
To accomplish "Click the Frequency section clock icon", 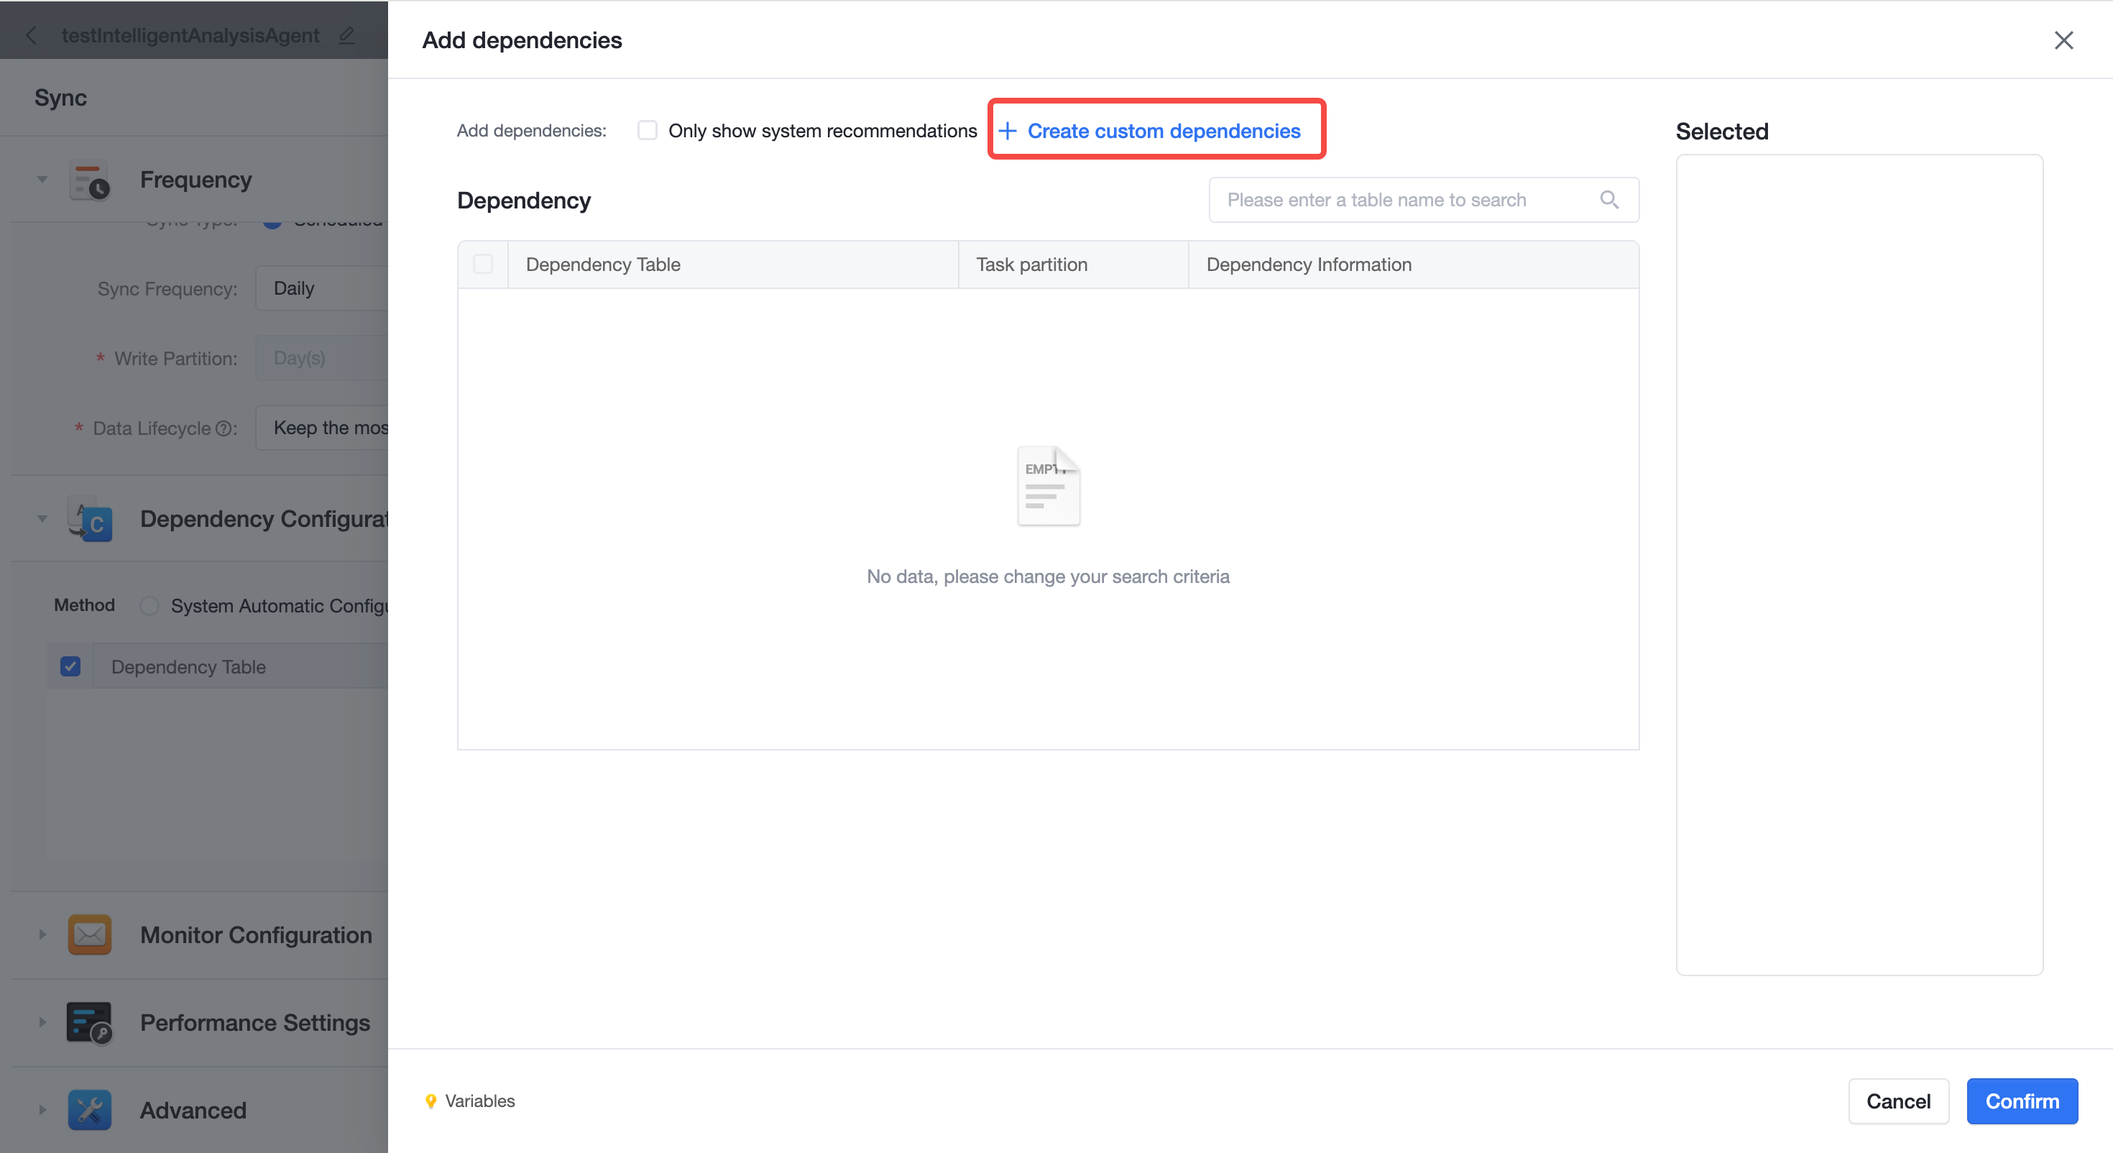I will [x=89, y=180].
